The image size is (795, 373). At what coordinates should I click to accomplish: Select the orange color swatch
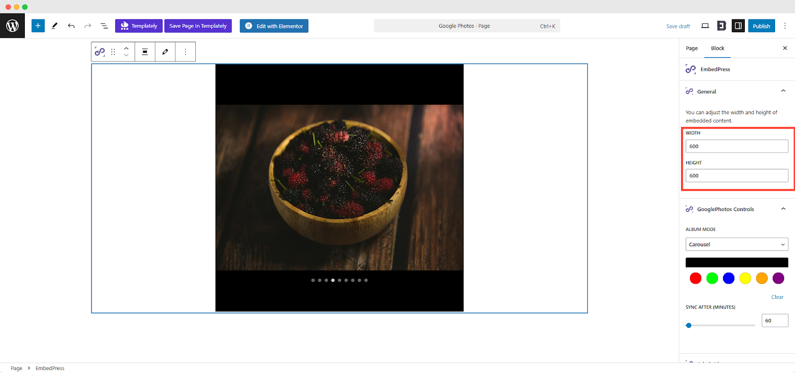pos(762,278)
